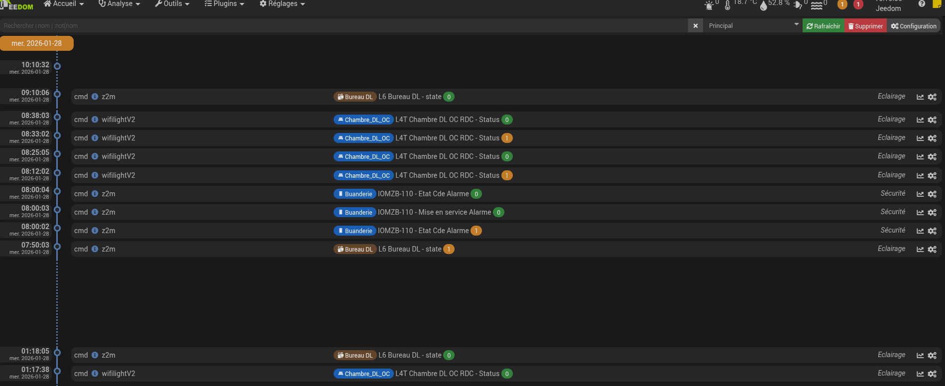This screenshot has width=945, height=386.
Task: Click the temperature summary in header
Action: point(740,4)
